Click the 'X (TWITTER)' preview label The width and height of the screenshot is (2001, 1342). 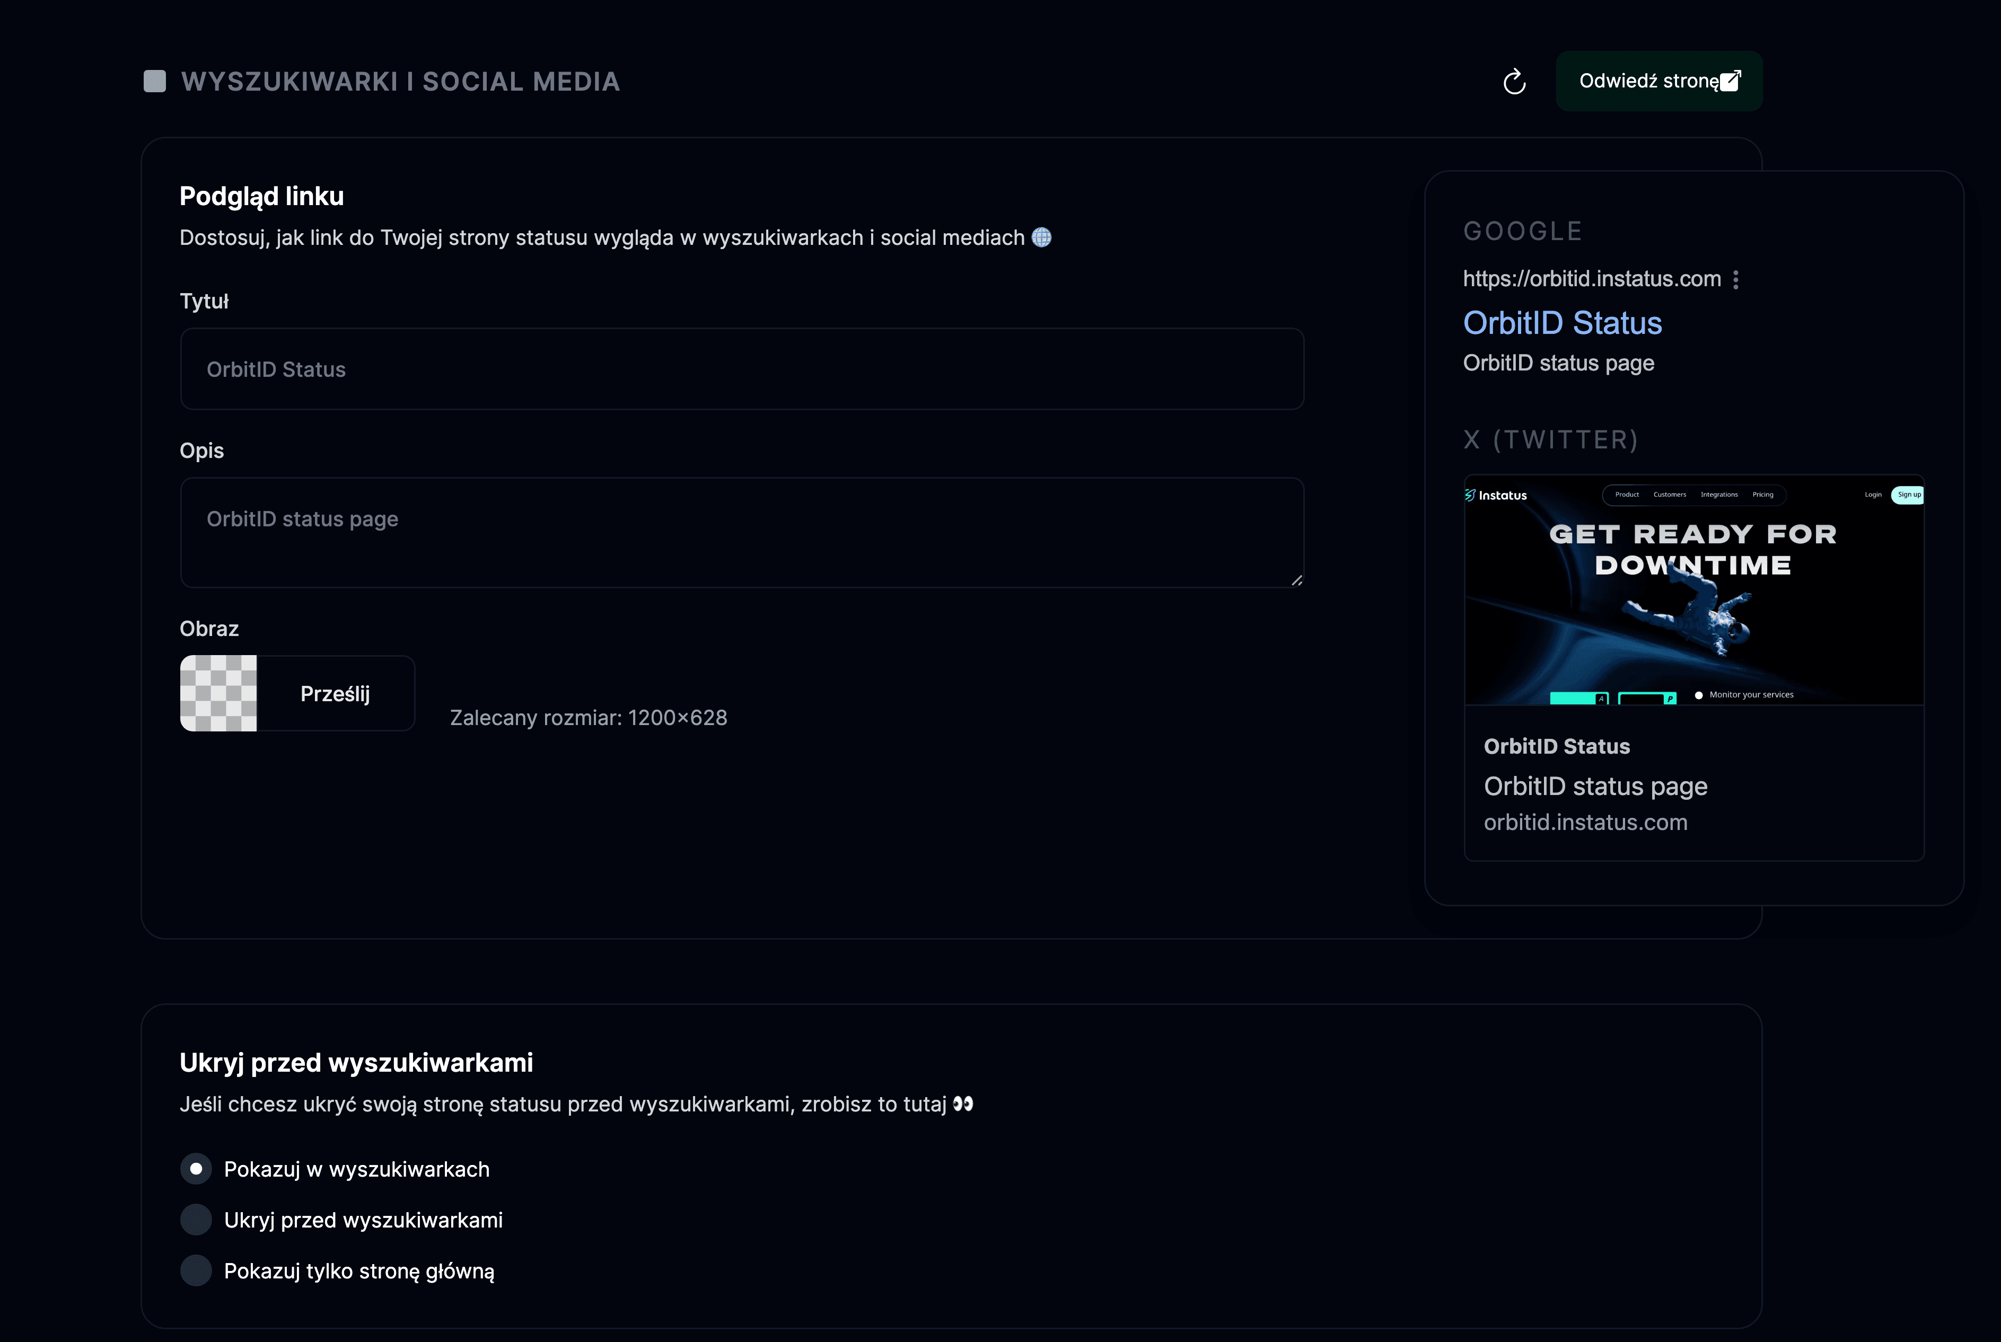1551,440
